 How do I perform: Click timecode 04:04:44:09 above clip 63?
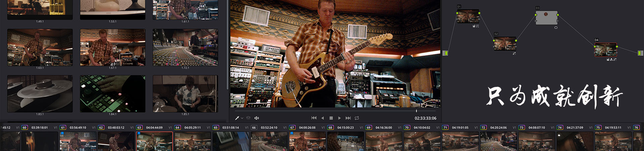tap(154, 128)
